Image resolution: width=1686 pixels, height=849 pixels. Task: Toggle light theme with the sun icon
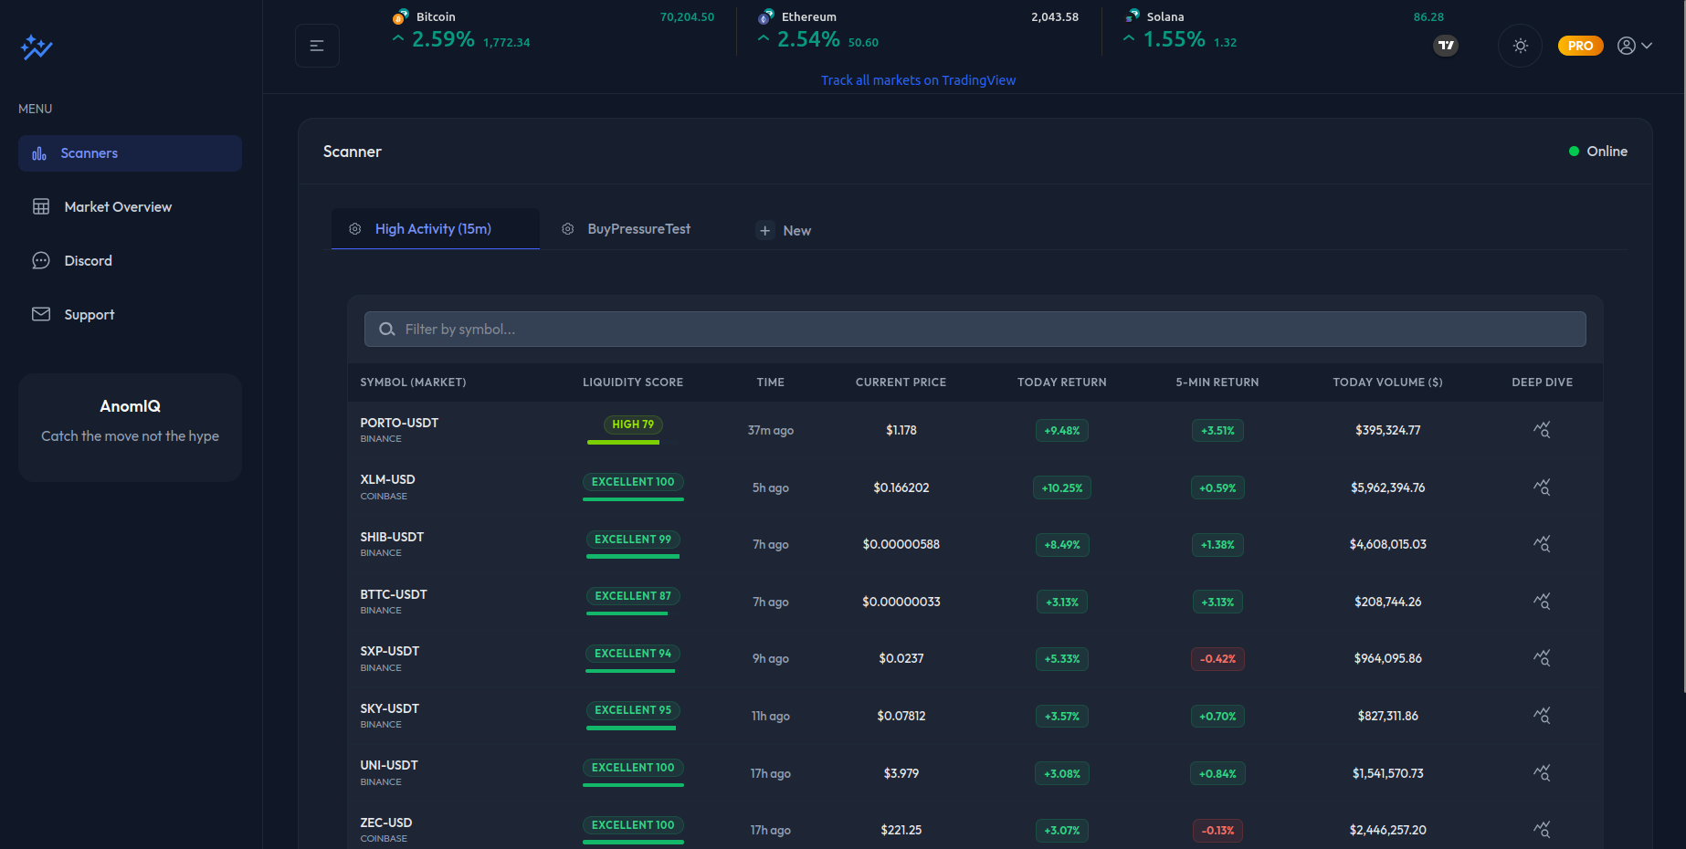pos(1520,45)
